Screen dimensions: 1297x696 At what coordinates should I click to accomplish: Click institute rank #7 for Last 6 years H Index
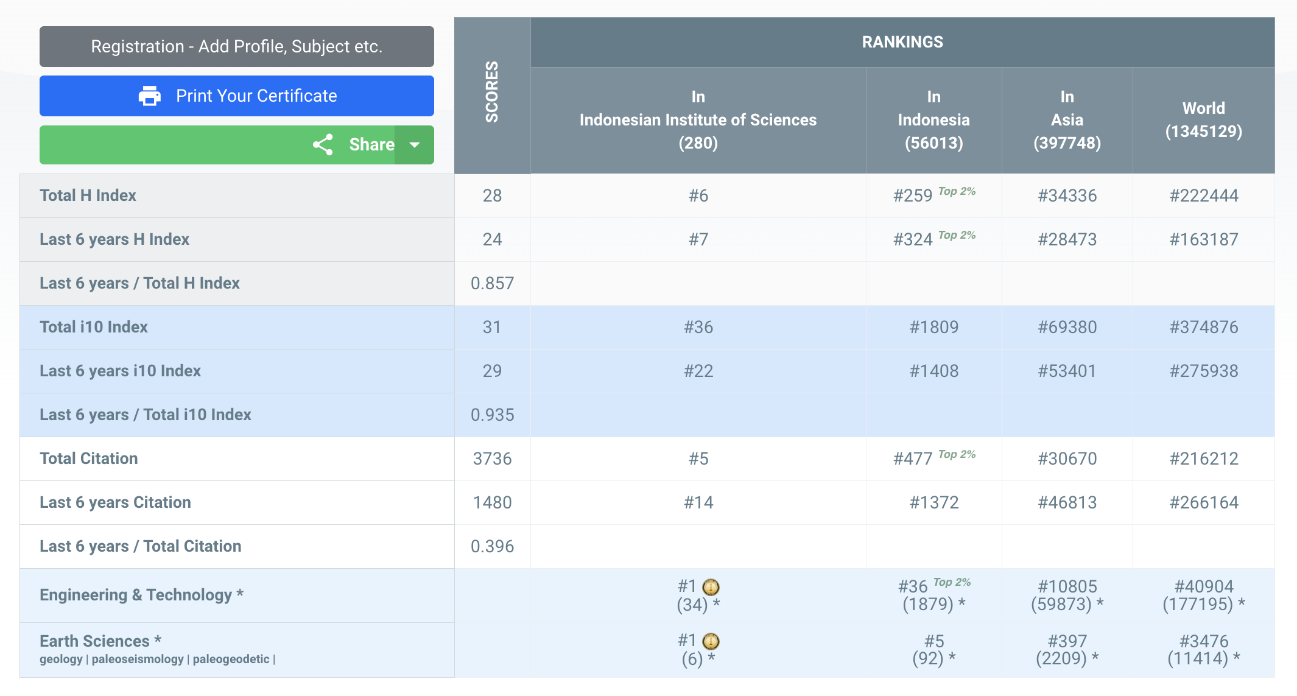pyautogui.click(x=698, y=239)
